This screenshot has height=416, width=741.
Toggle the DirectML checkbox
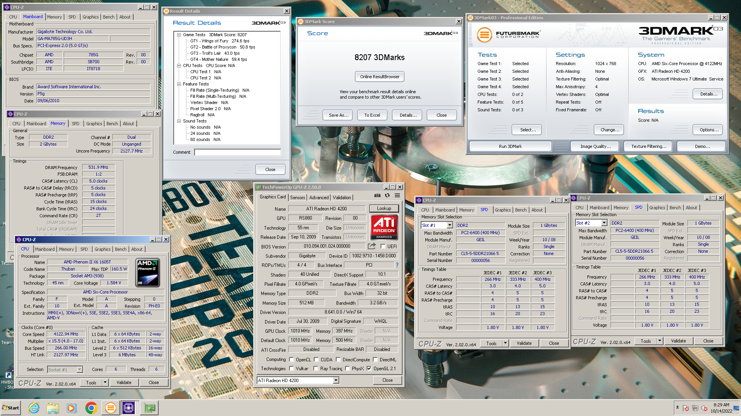click(375, 360)
